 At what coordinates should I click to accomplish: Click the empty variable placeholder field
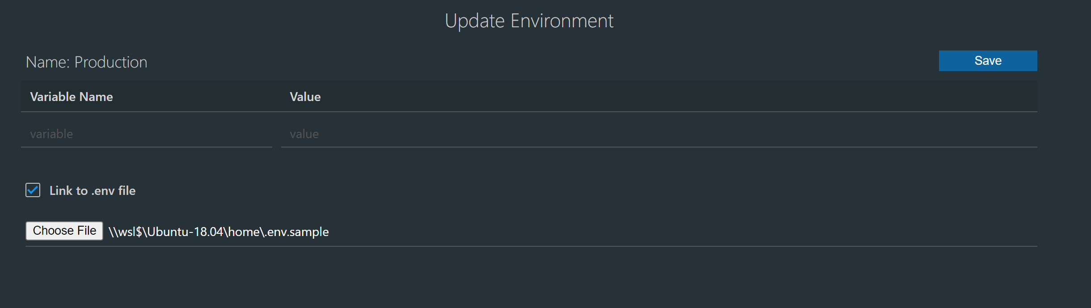click(x=147, y=134)
